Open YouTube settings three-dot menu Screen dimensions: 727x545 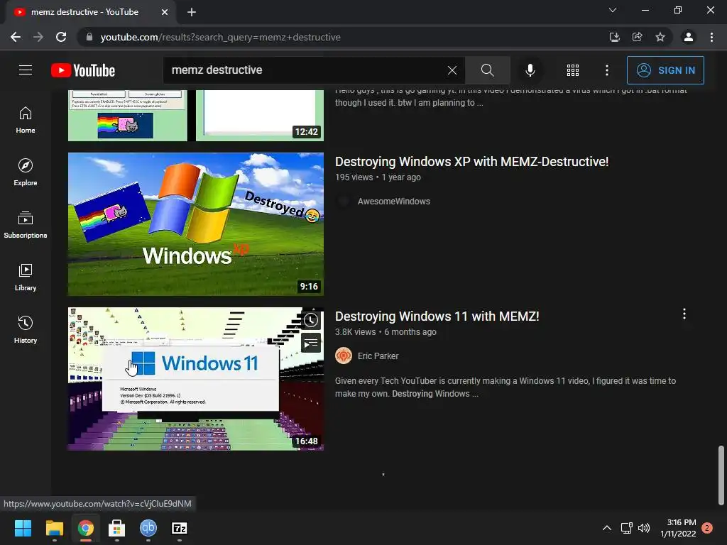[x=607, y=70]
